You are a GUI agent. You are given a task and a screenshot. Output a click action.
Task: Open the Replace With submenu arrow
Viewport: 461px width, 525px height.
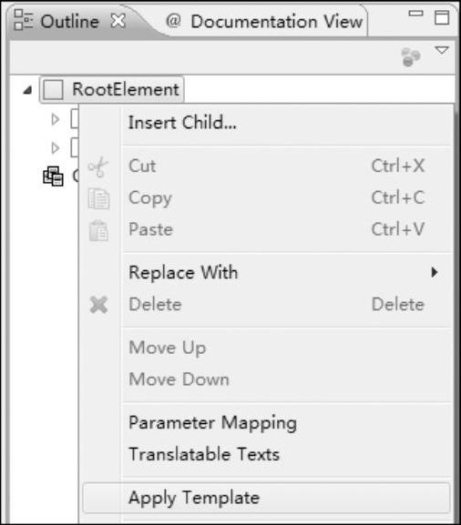click(435, 272)
